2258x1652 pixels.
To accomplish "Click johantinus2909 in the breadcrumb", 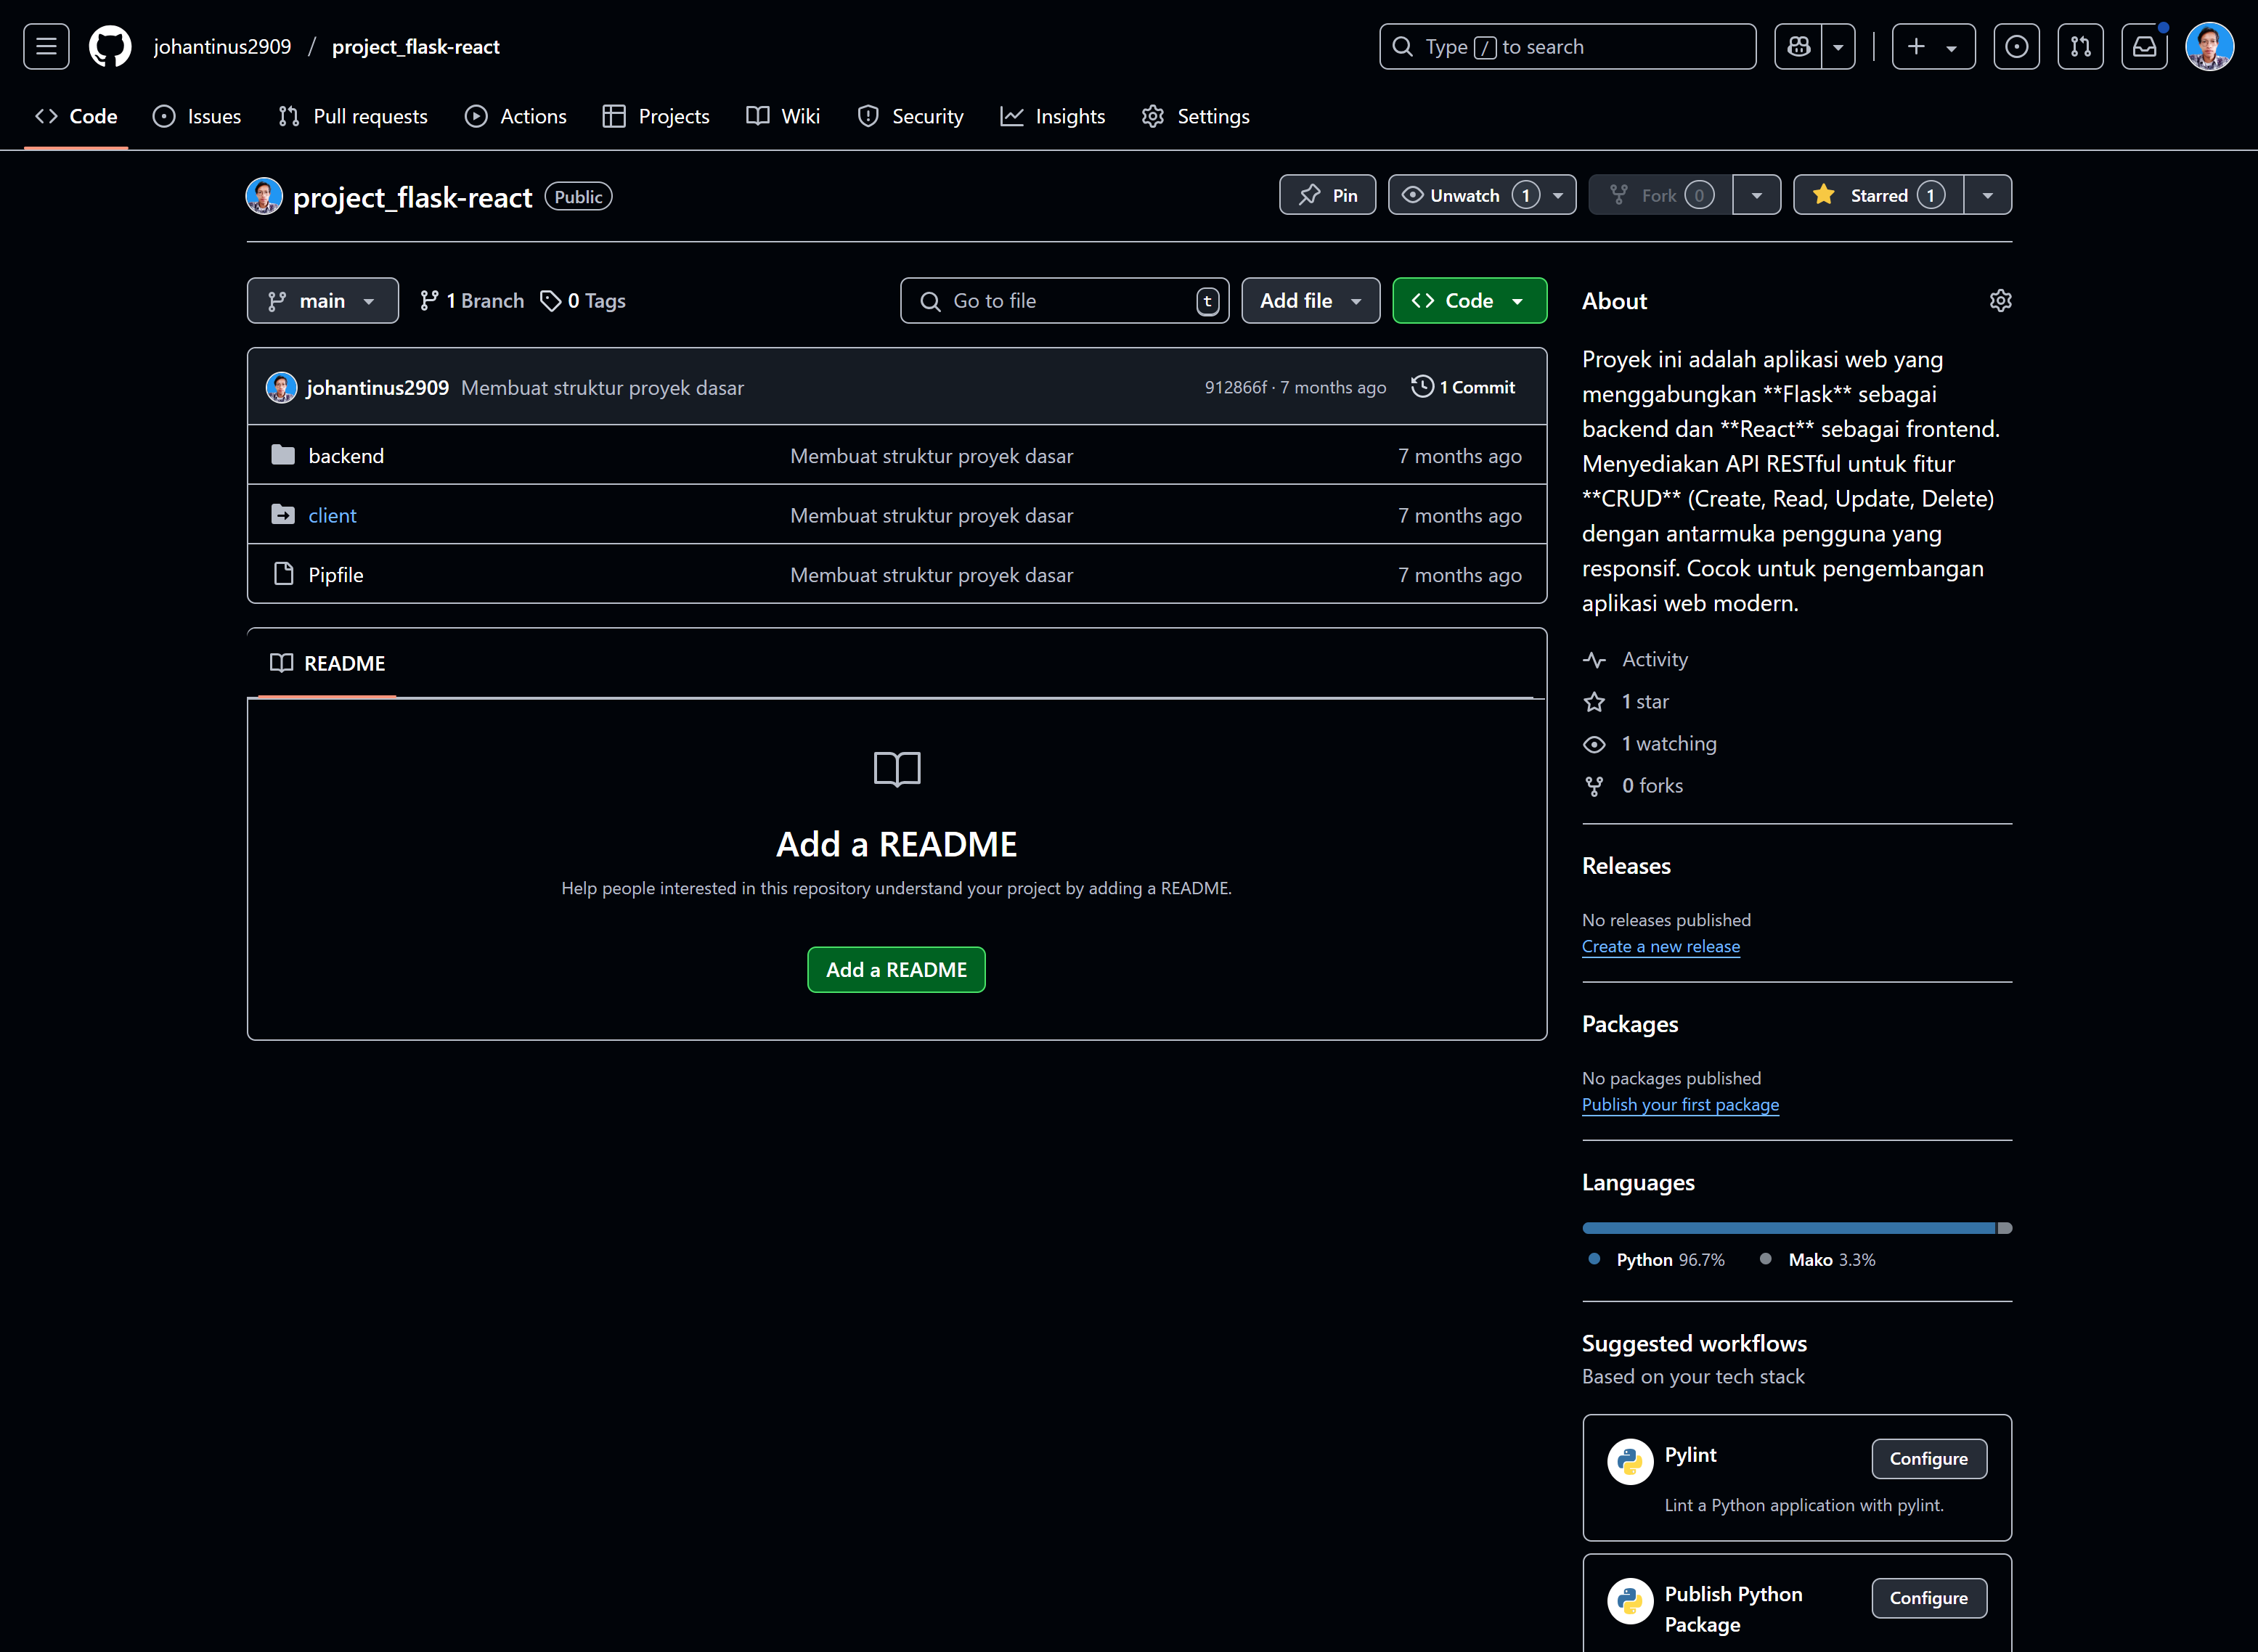I will click(222, 46).
